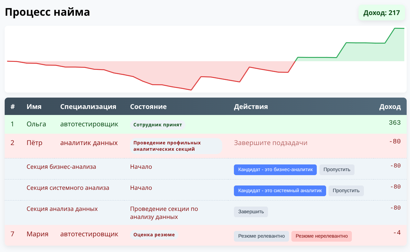Viewport: 410px width, 252px height.
Task: Click the 'Доход' column header
Action: tap(390, 107)
